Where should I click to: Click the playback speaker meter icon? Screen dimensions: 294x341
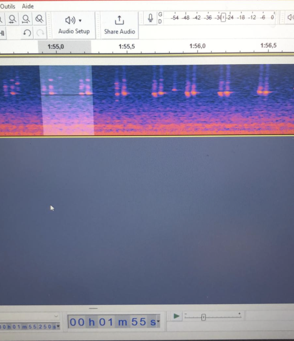(x=290, y=18)
